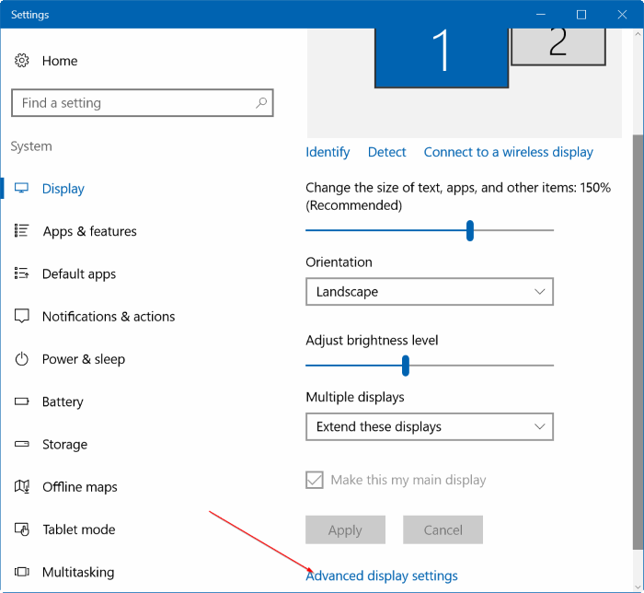
Task: Select monitor 2 in display arrangement
Action: (x=558, y=46)
